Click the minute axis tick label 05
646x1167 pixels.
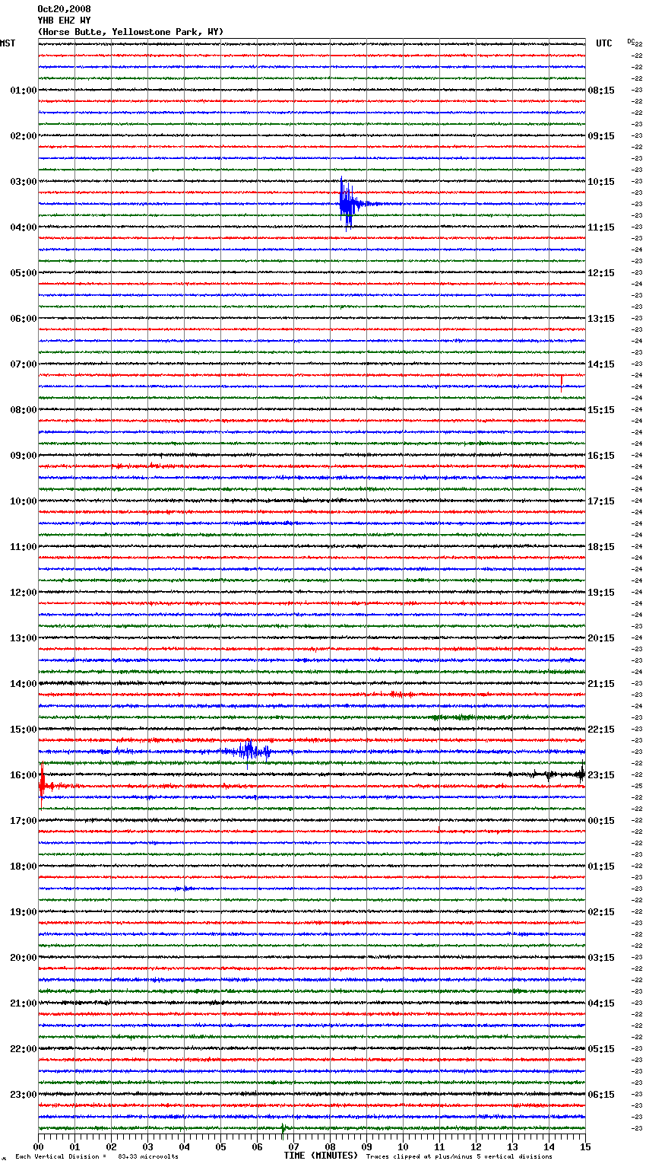coord(220,1146)
